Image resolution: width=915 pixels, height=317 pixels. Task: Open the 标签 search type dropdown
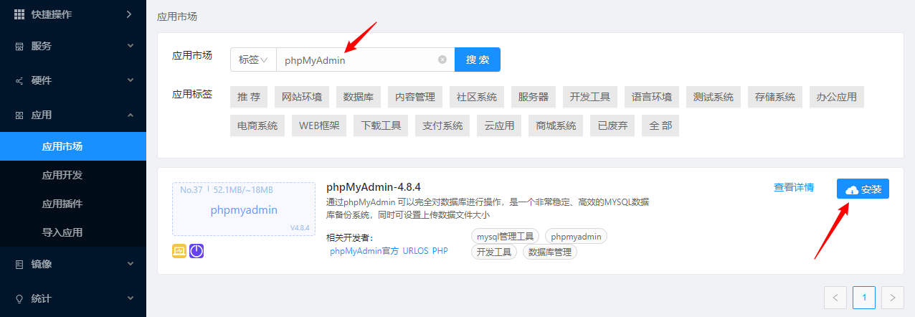[x=253, y=60]
